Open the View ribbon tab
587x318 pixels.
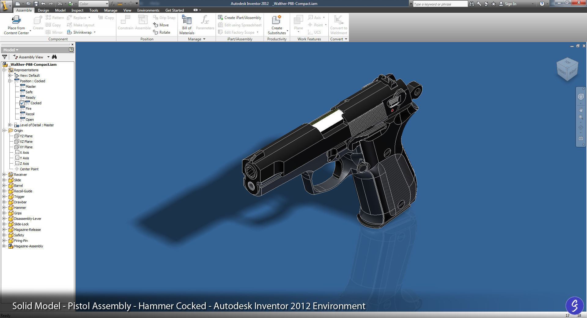point(127,10)
